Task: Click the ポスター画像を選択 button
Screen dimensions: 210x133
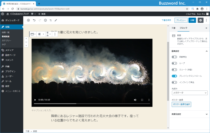Action: [181, 104]
